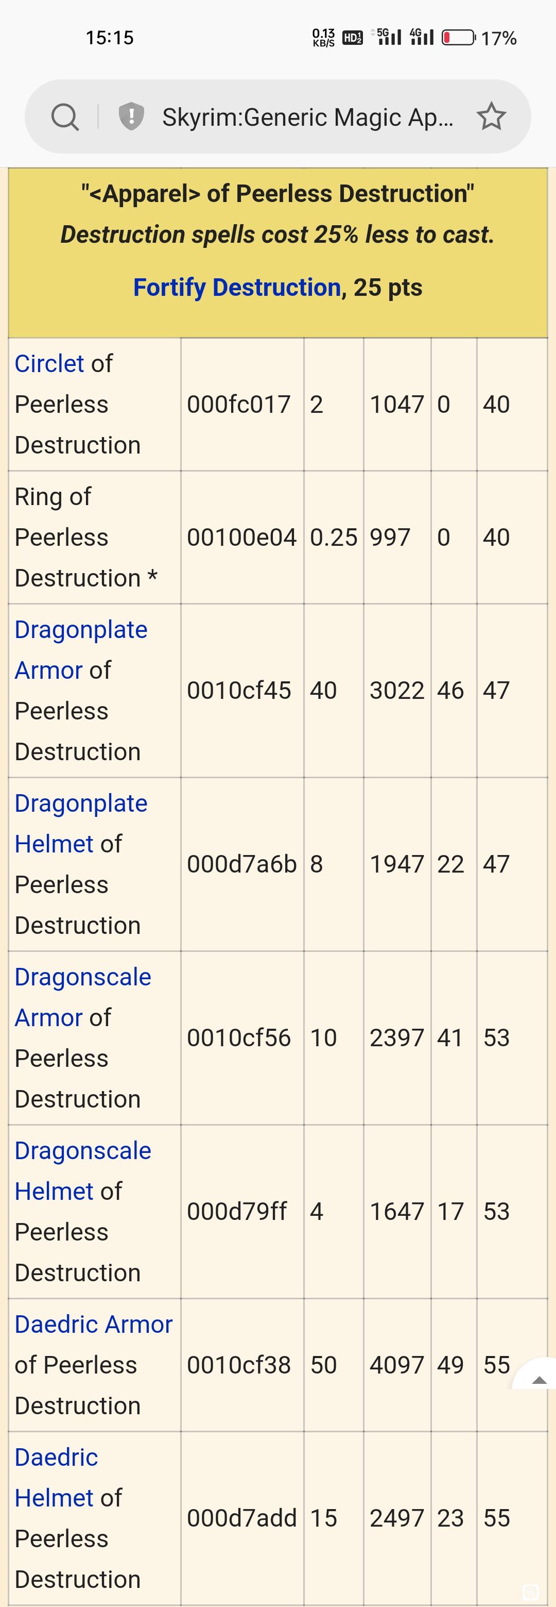Open Dragonplate Helmet link
The height and width of the screenshot is (1607, 556).
pos(81,824)
